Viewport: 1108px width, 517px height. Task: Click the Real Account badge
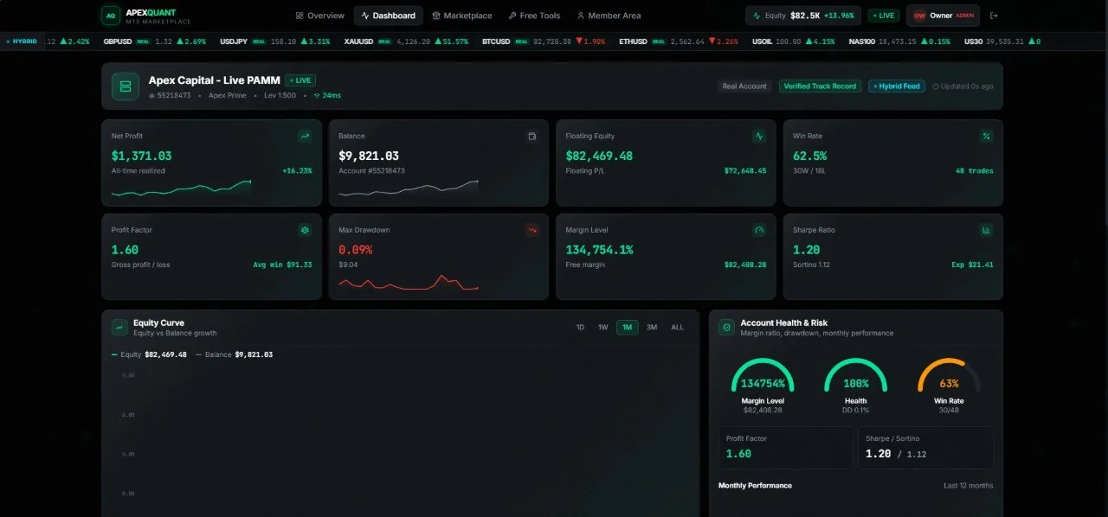click(745, 86)
